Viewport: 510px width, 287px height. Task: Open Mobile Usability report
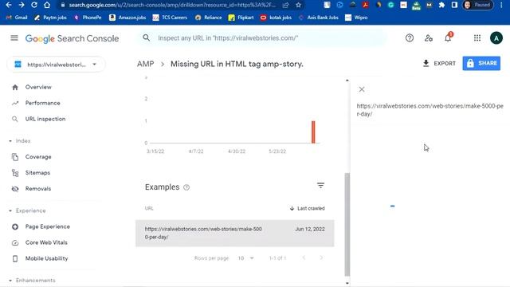[x=46, y=258]
